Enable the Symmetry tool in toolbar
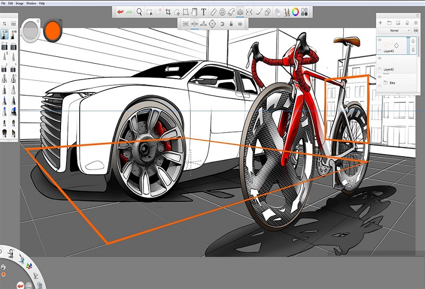 [x=249, y=11]
